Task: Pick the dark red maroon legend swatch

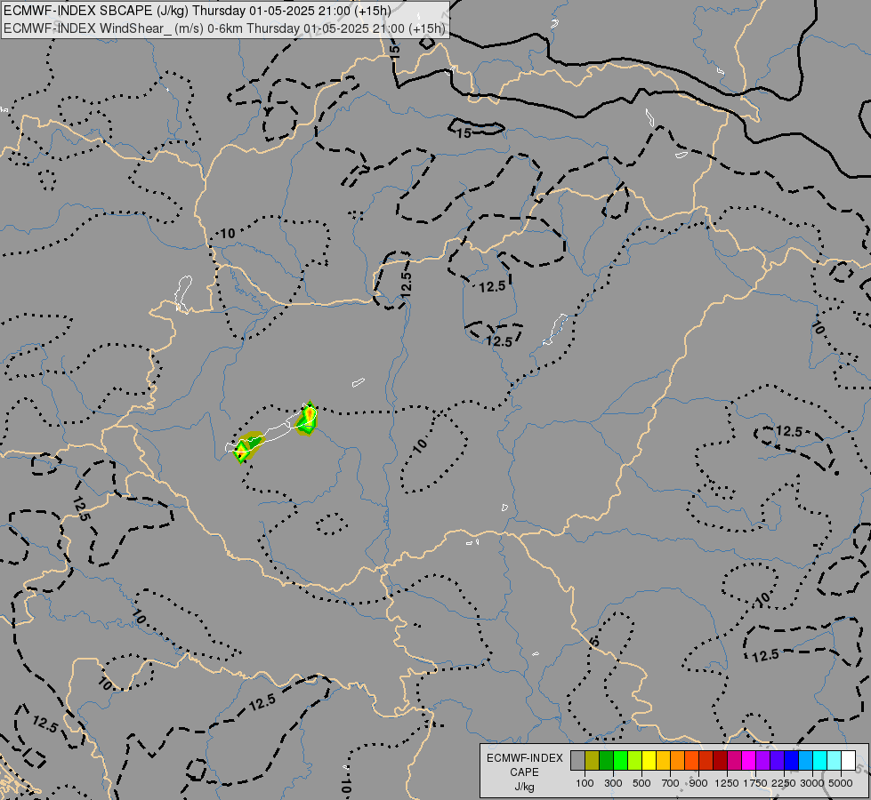Action: 720,761
